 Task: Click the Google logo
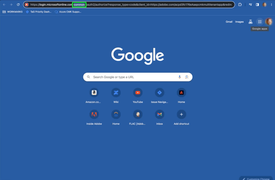point(137,56)
